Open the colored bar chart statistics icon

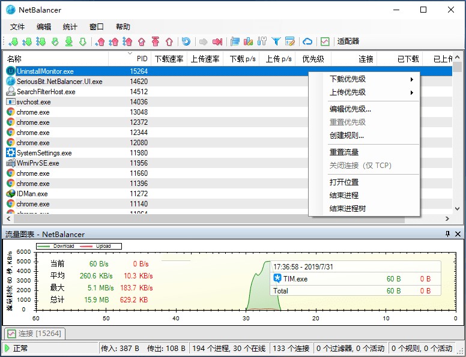coord(248,41)
